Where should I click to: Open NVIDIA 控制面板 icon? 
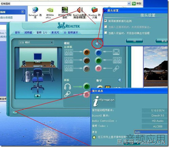coord(65,13)
